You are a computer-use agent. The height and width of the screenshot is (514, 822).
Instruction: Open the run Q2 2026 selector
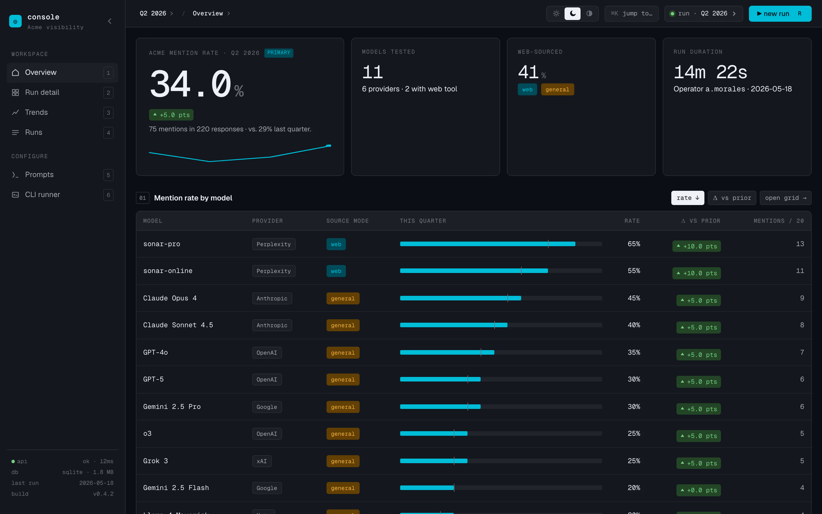point(704,14)
